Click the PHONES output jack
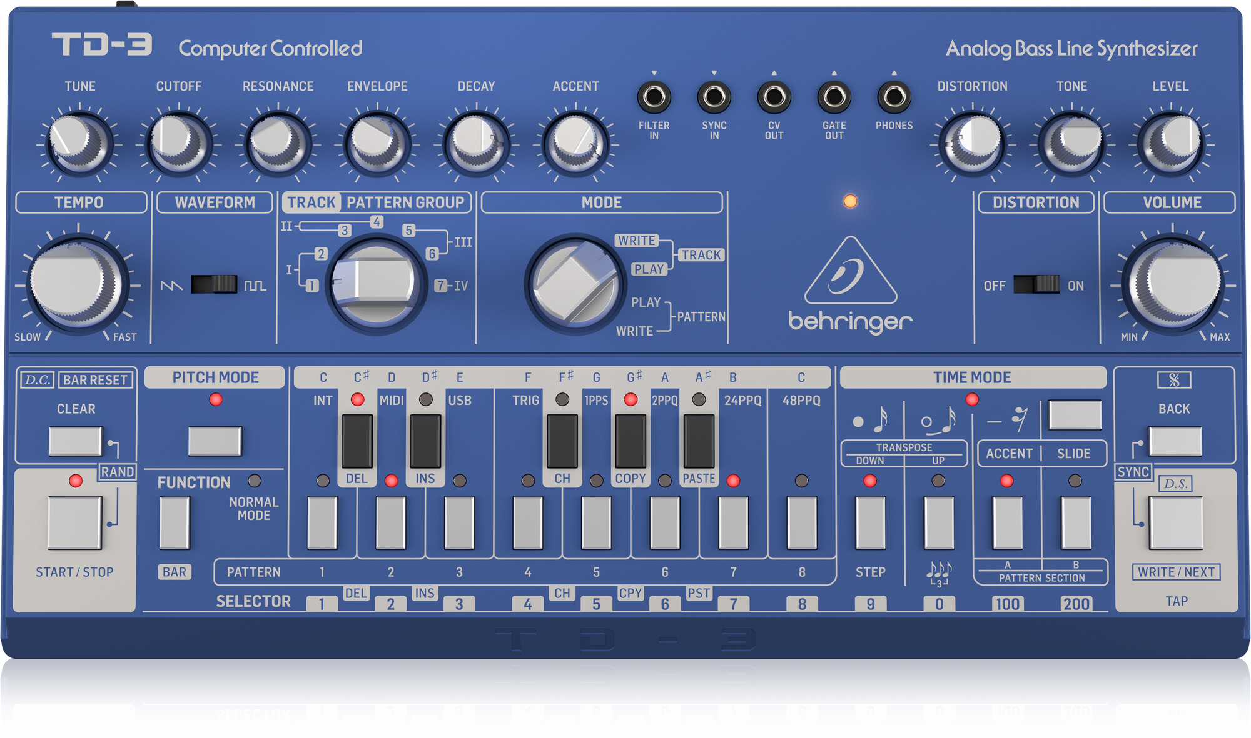This screenshot has width=1251, height=738. [x=894, y=97]
